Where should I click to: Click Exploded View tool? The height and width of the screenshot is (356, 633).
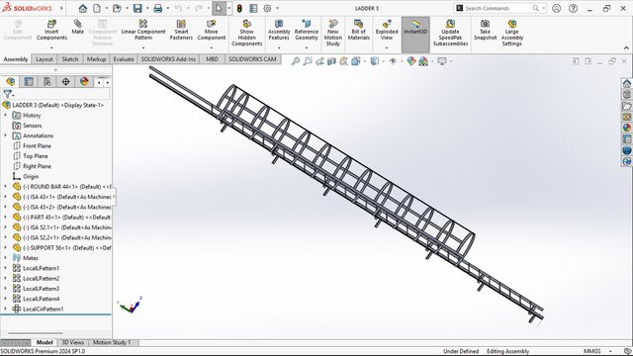pyautogui.click(x=387, y=31)
